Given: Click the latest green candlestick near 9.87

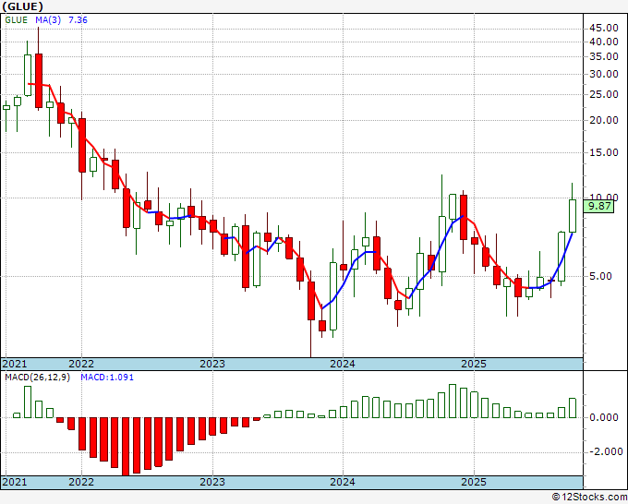Looking at the screenshot, I should click(573, 216).
